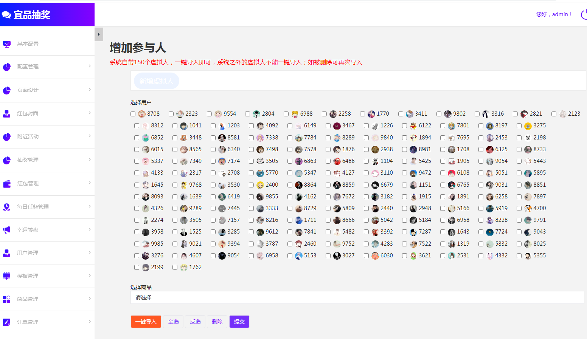Expand the 每日任务管理 menu chevron
The height and width of the screenshot is (339, 587).
90,206
